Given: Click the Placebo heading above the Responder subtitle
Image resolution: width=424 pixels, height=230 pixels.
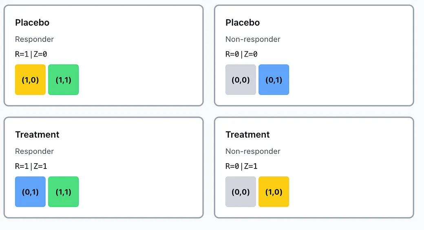Looking at the screenshot, I should coord(32,23).
